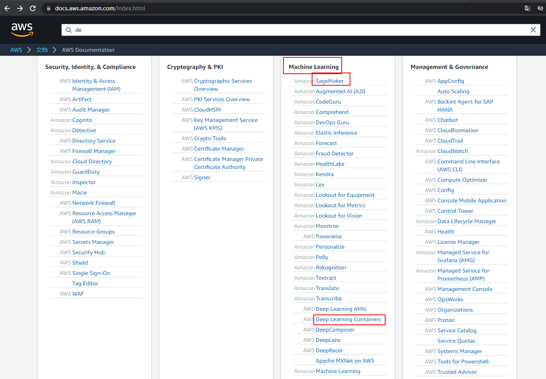Click the AWS logo
The width and height of the screenshot is (546, 379).
click(x=22, y=29)
